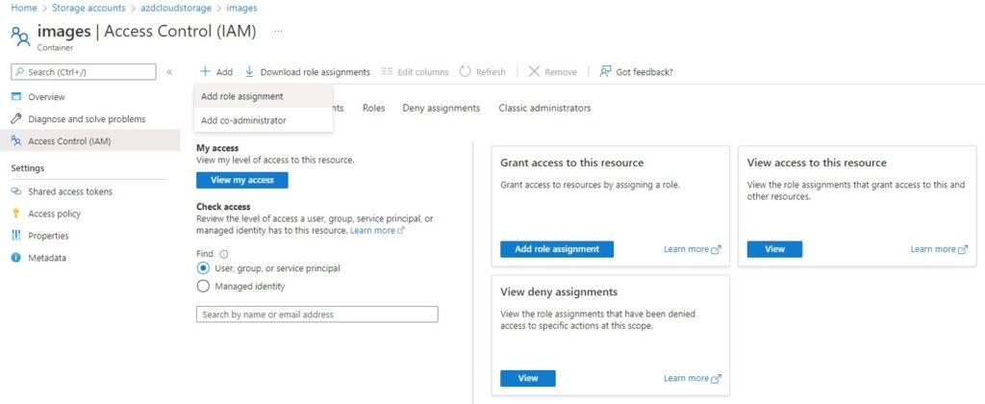Image resolution: width=985 pixels, height=404 pixels.
Task: Click Storage accounts in the breadcrumb
Action: coord(88,8)
